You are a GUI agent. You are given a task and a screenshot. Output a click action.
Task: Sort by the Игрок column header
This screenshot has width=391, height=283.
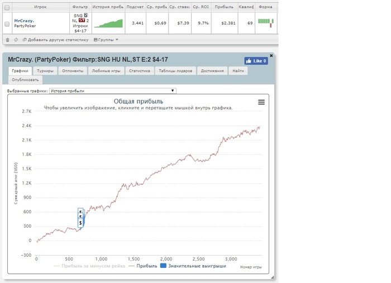[40, 7]
